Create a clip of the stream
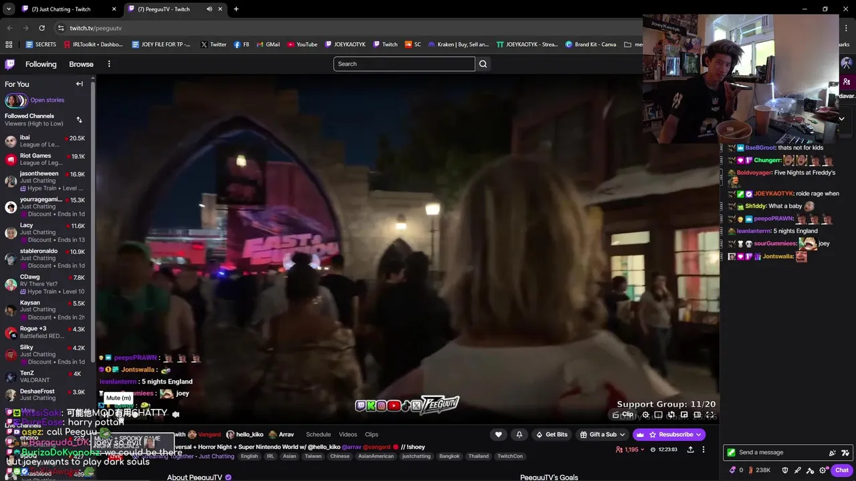Viewport: 856px width, 481px height. click(623, 415)
